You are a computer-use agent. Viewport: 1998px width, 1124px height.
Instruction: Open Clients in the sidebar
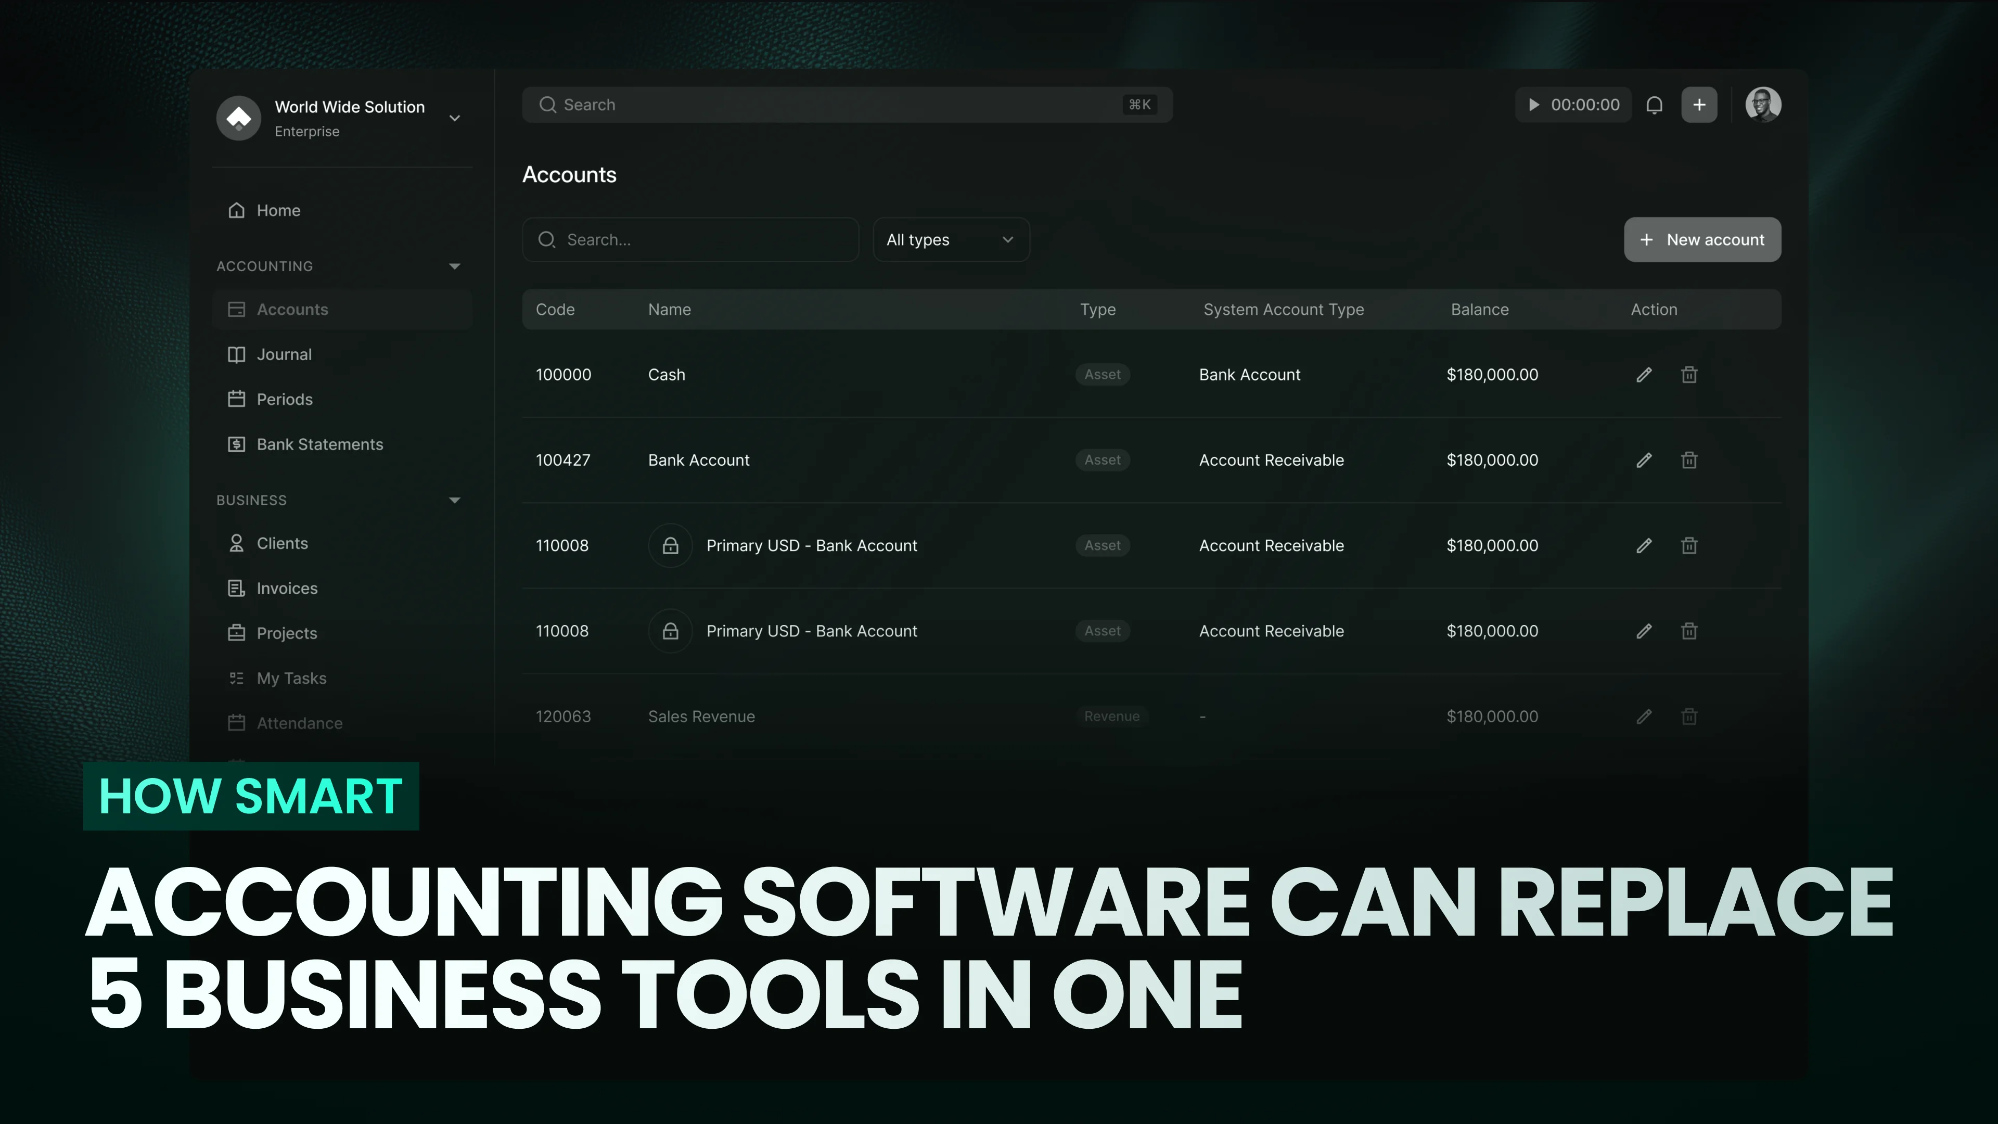pos(342,544)
